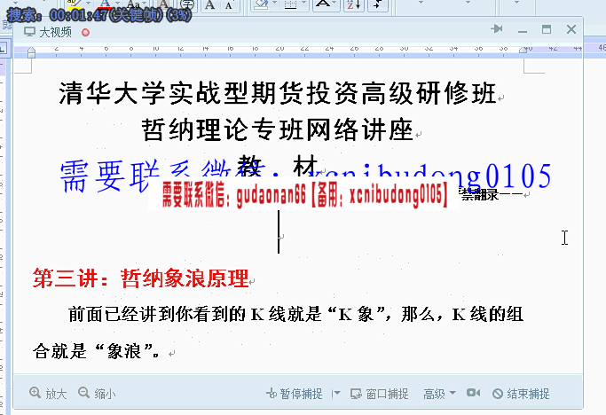Open the dropdown arrow after 暂停捕捉
Screen dimensions: 606x415
(x=336, y=394)
